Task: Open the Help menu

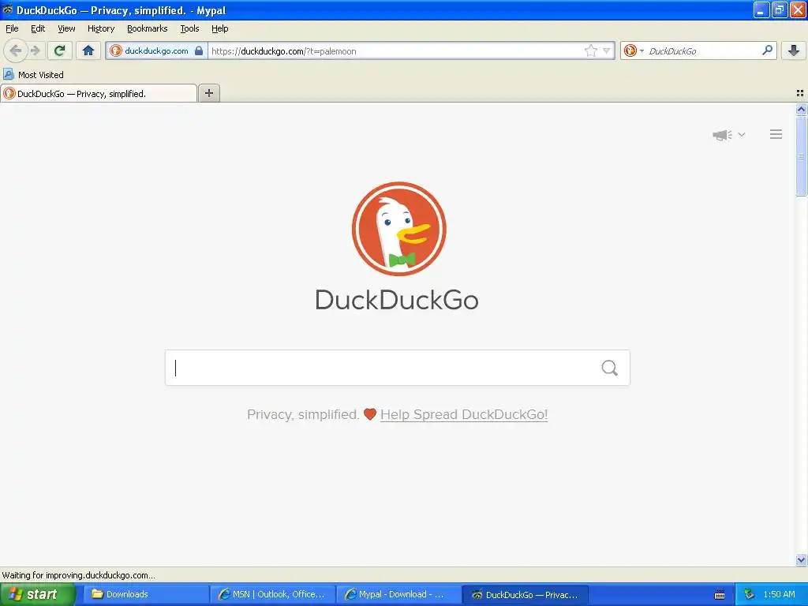Action: coord(220,28)
